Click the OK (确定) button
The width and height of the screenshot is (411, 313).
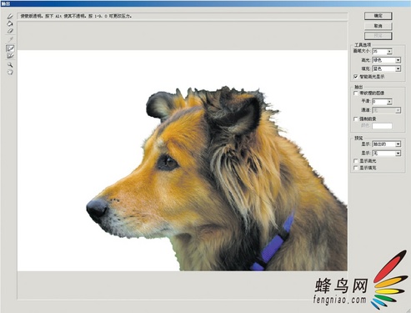click(378, 16)
